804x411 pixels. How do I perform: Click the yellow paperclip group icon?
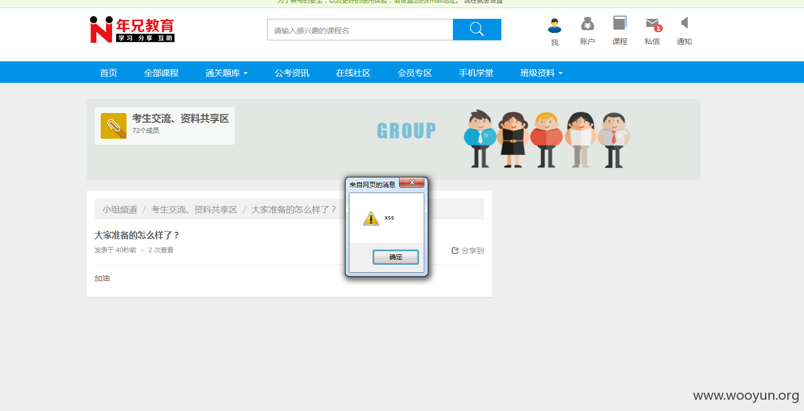click(x=114, y=126)
